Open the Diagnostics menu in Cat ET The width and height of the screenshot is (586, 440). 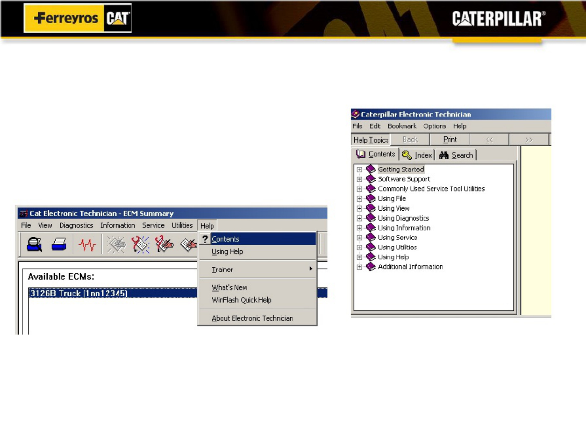coord(76,225)
